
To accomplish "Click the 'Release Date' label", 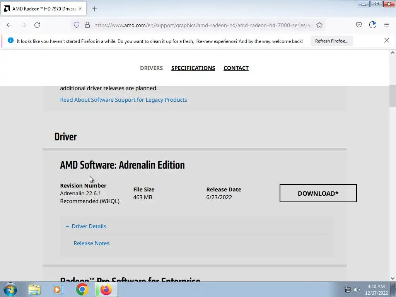I will click(x=224, y=189).
